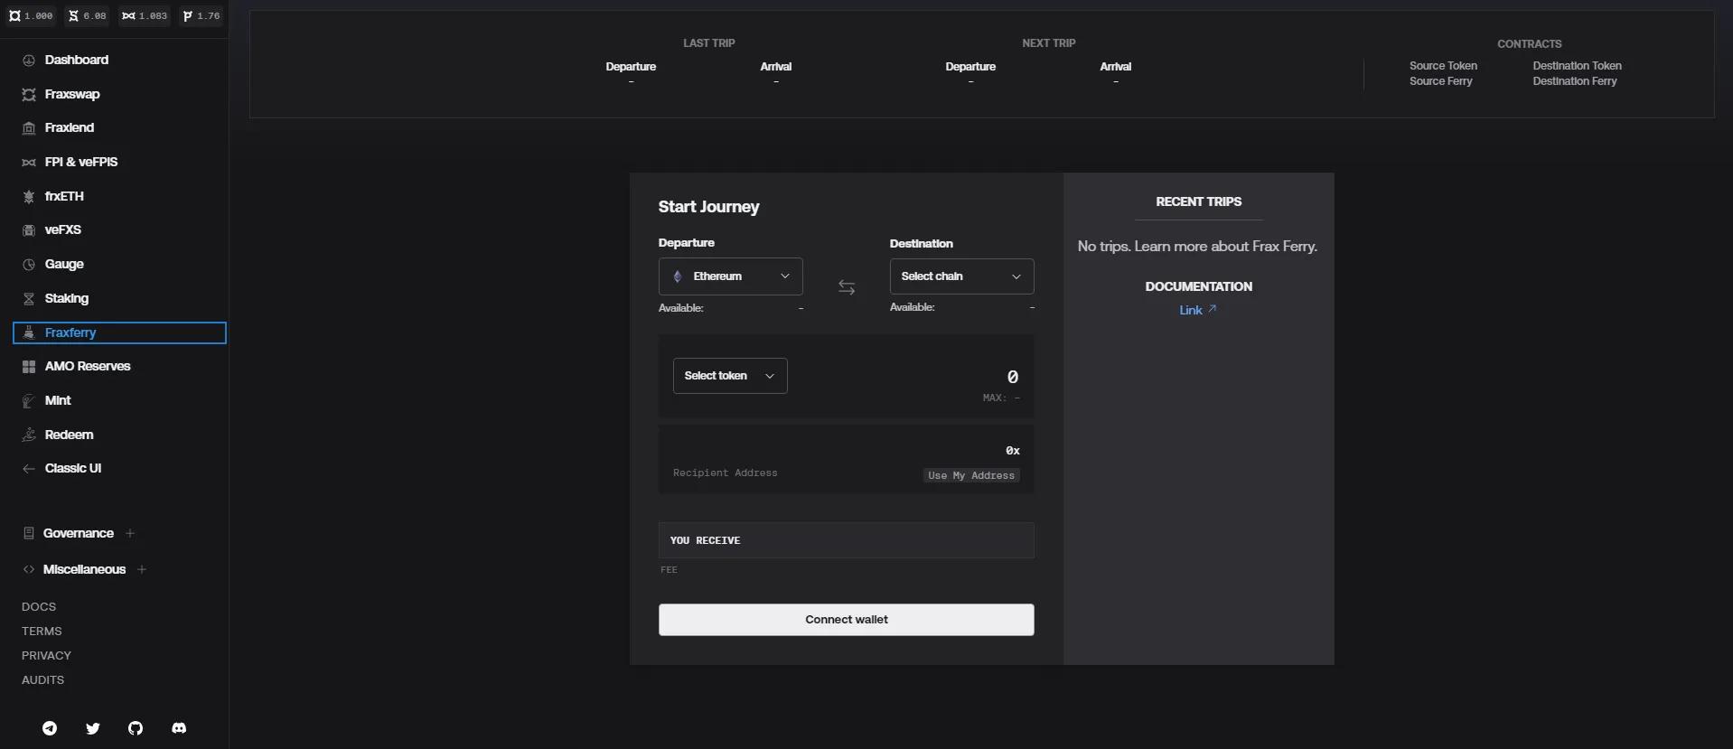Open the AUDITS footer link

tap(43, 680)
